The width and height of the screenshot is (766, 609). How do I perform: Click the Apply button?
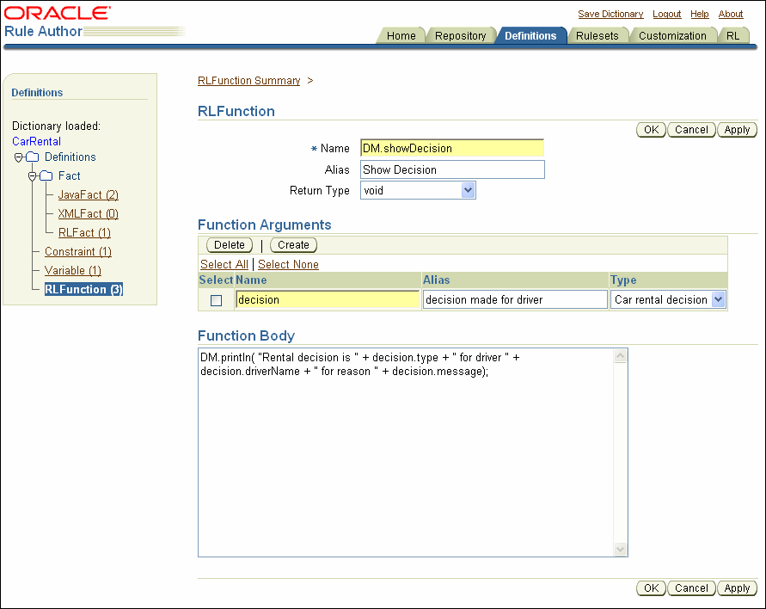coord(737,129)
